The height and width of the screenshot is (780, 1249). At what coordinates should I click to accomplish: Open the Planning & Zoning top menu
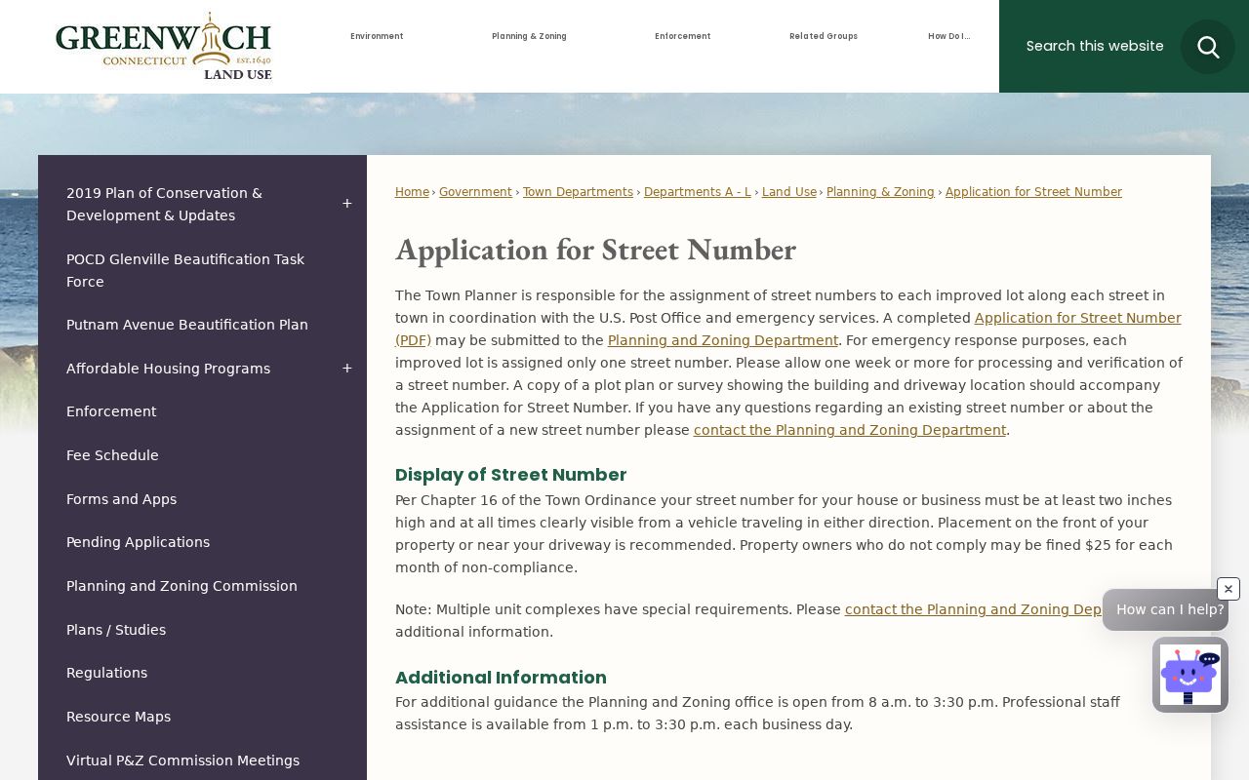pos(529,36)
